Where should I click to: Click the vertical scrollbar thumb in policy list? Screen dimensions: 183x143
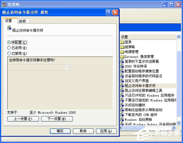(178, 84)
